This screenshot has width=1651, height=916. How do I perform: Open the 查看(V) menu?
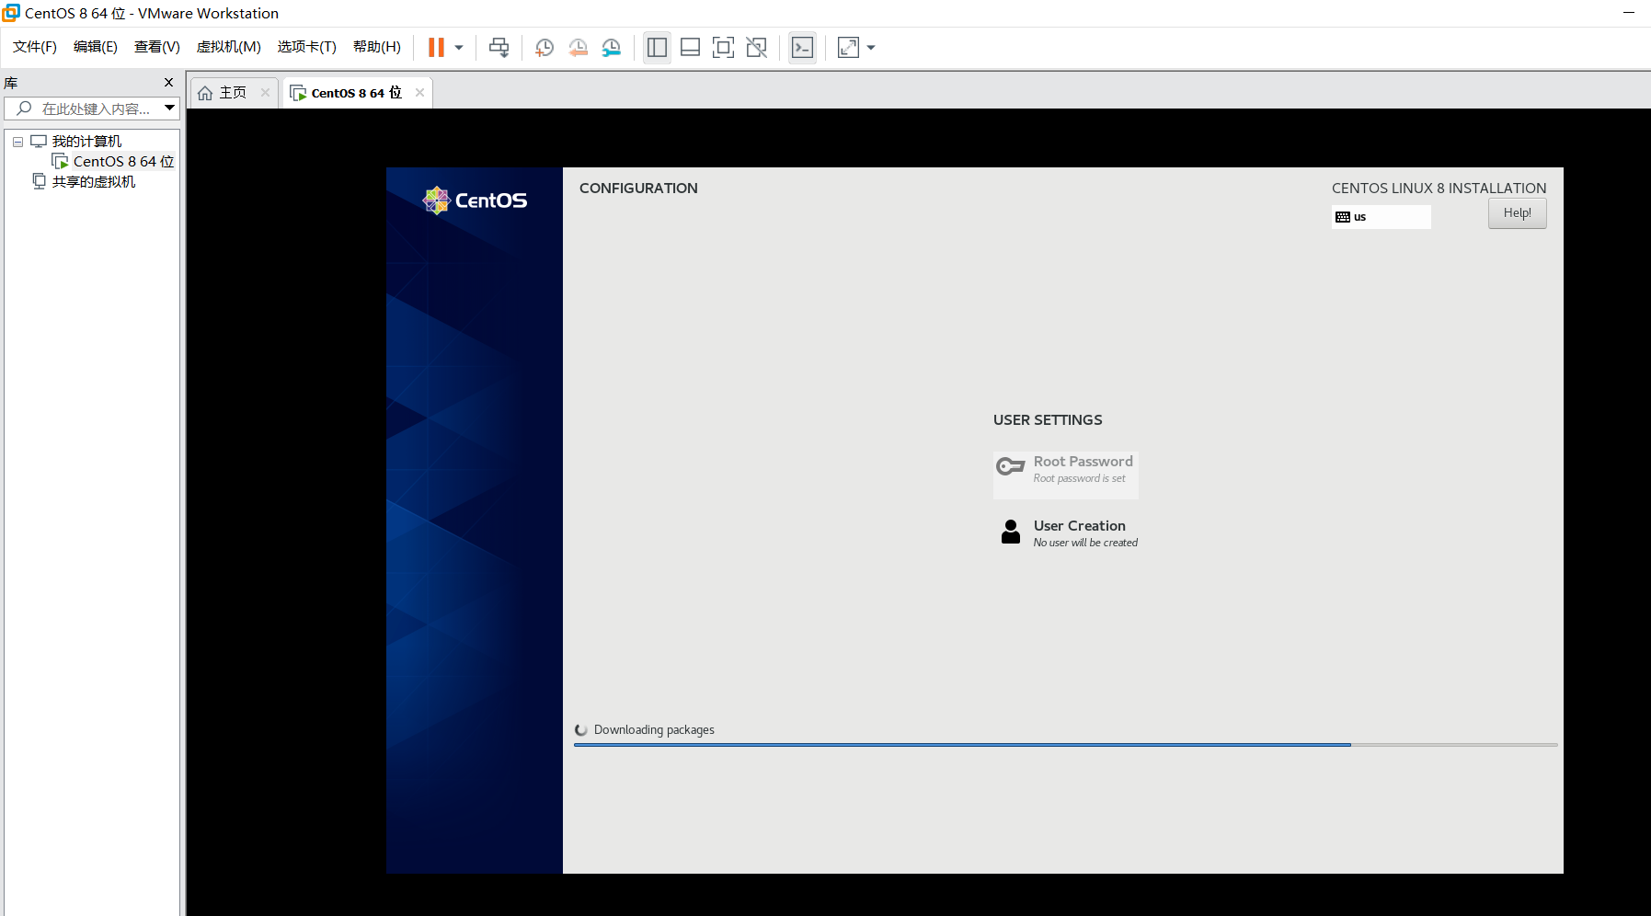[157, 47]
